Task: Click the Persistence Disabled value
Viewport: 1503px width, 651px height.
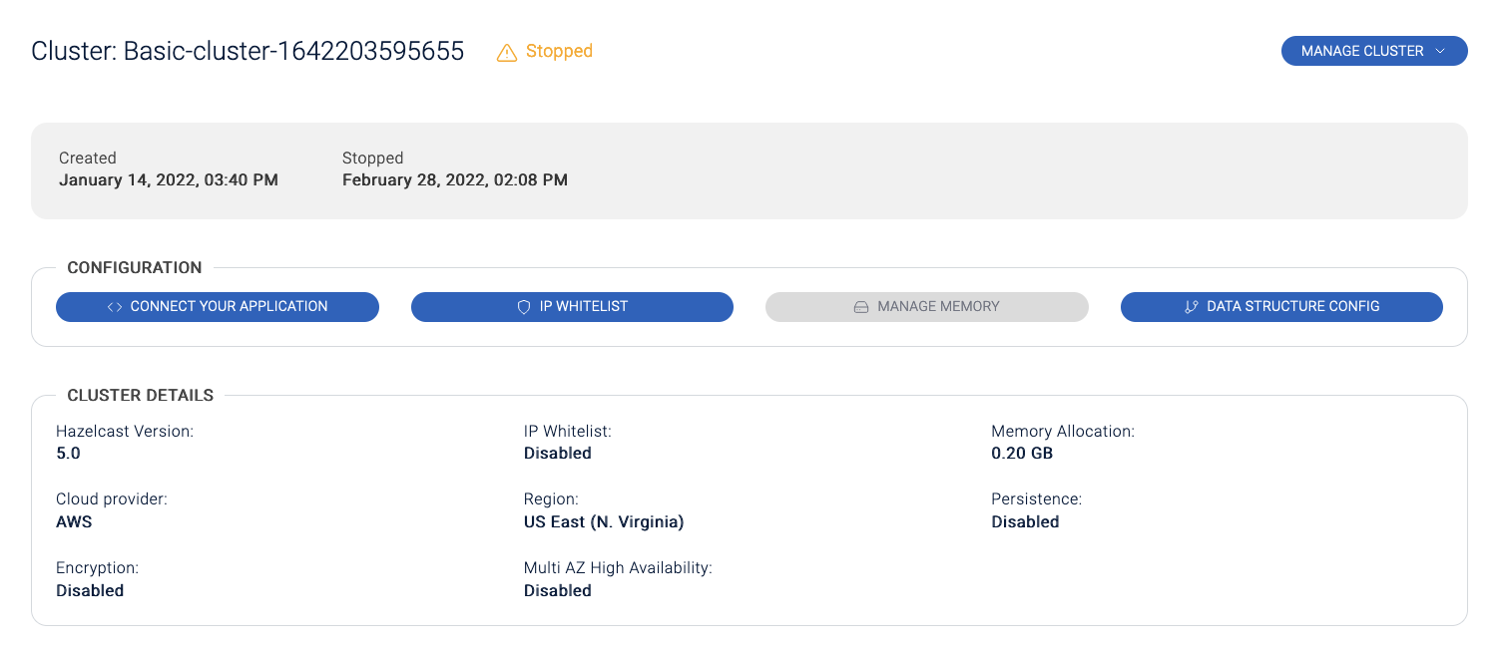Action: (1025, 522)
